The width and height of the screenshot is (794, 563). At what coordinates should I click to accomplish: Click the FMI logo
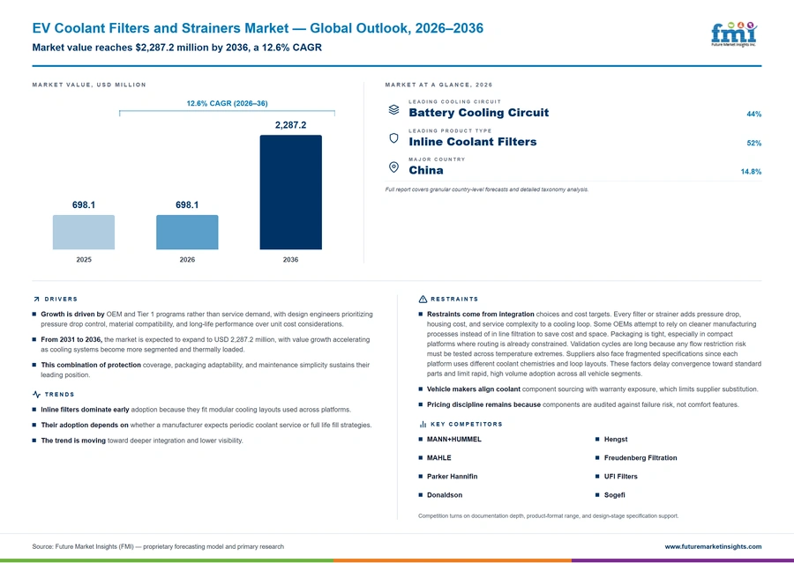pos(734,34)
